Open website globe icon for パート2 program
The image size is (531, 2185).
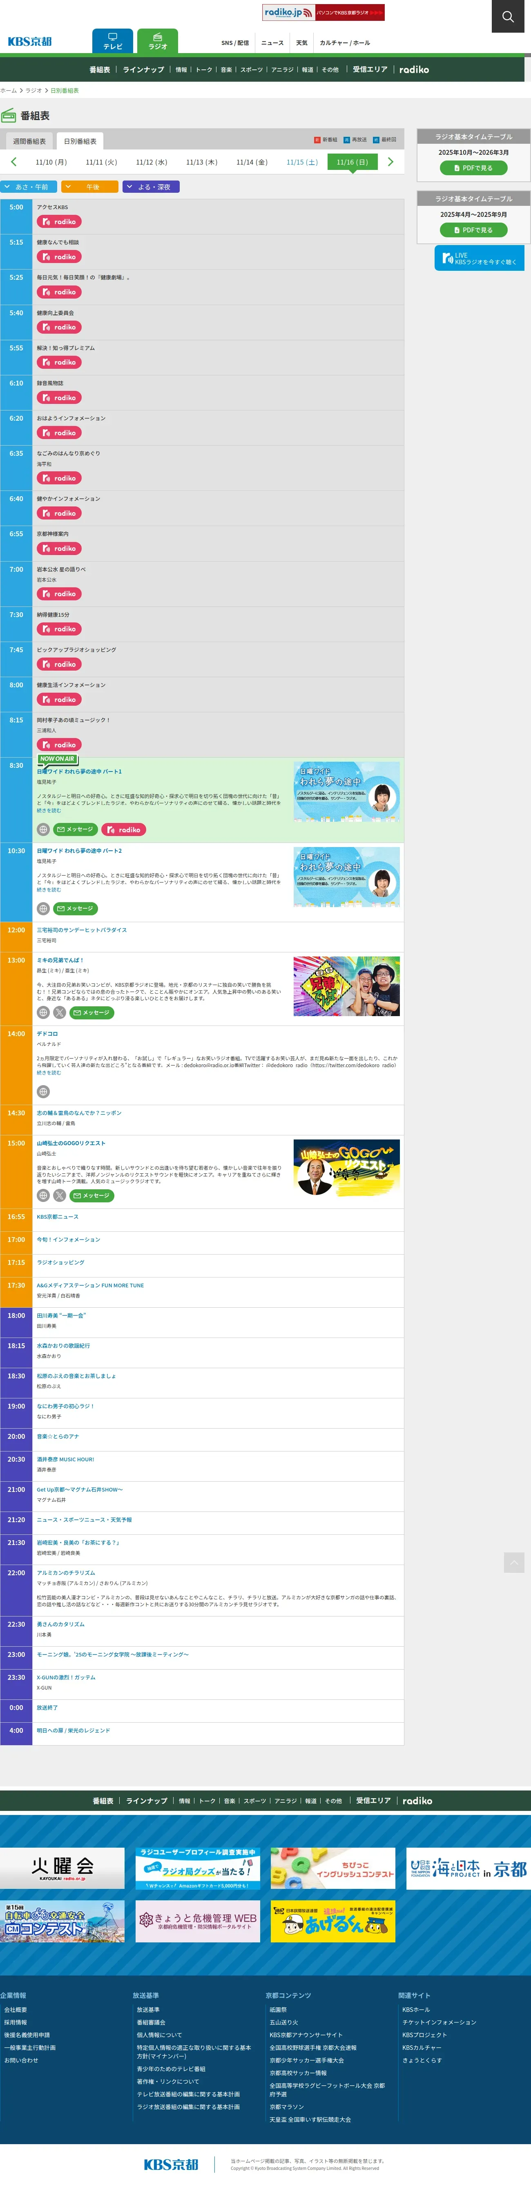pyautogui.click(x=43, y=908)
